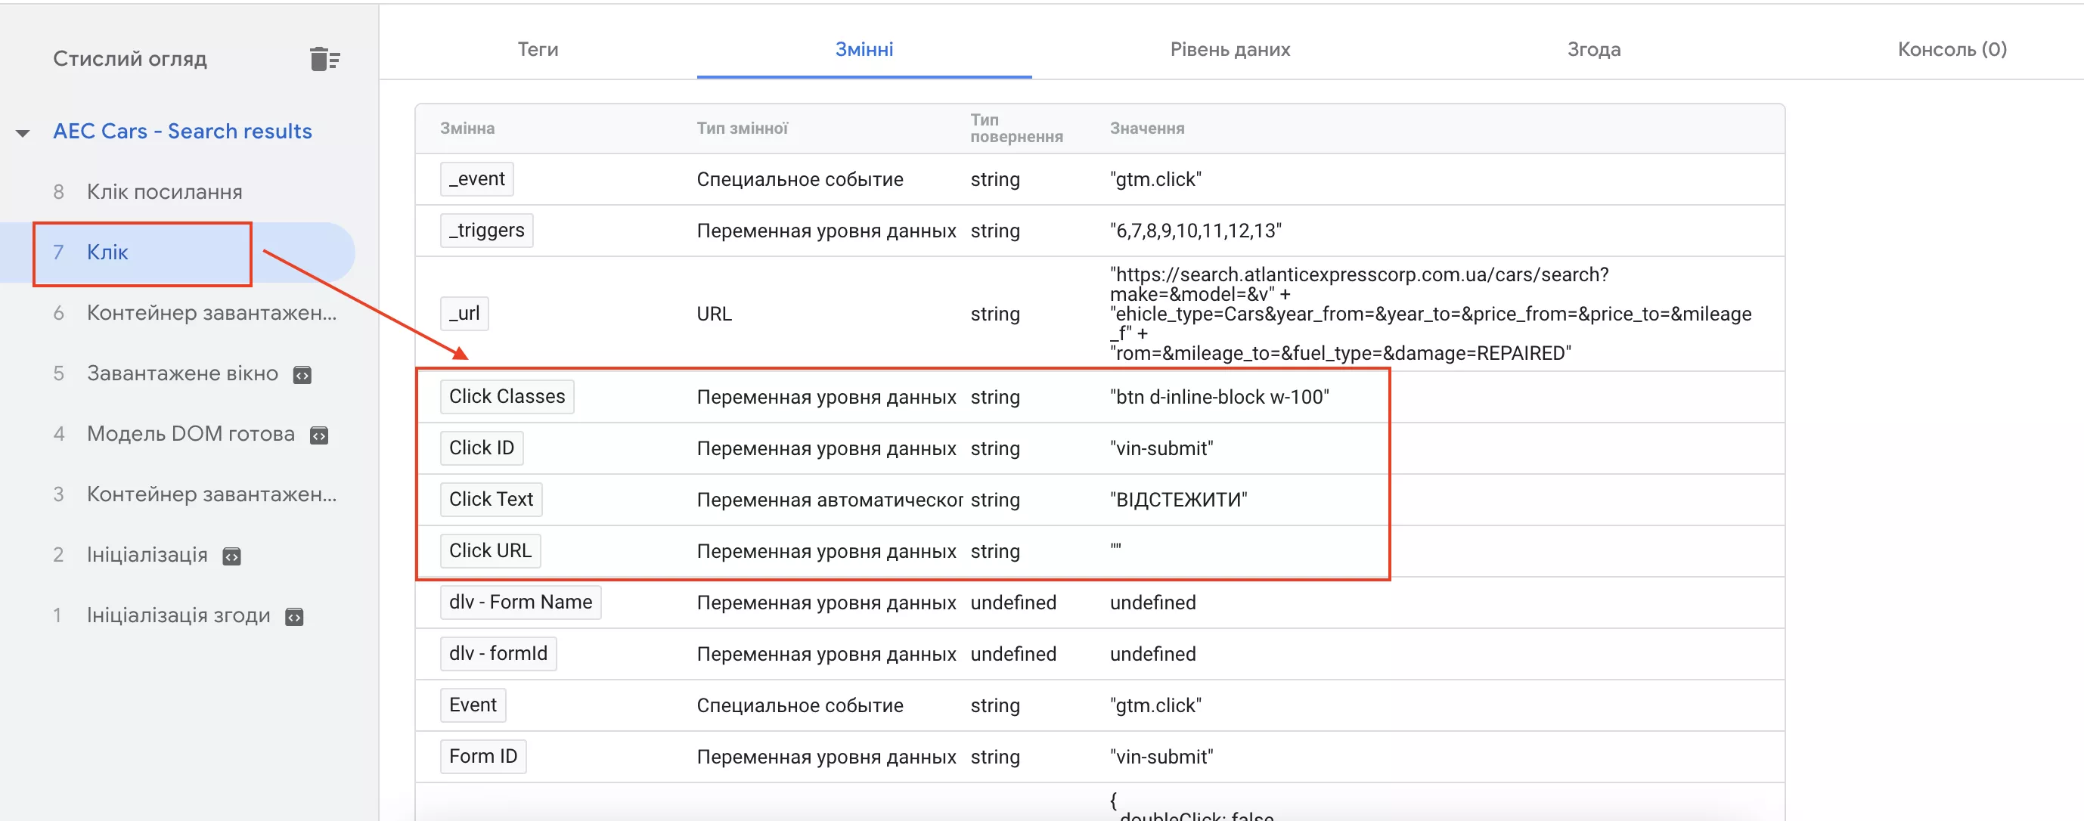The width and height of the screenshot is (2084, 821).
Task: Click the _triggers variable chip
Action: click(486, 231)
